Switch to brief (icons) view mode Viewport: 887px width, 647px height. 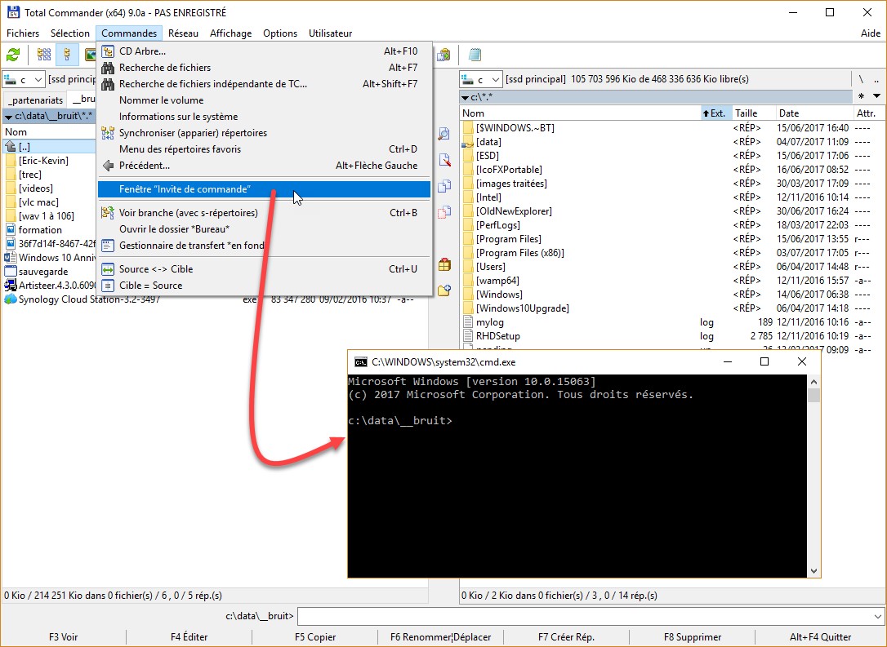click(44, 55)
